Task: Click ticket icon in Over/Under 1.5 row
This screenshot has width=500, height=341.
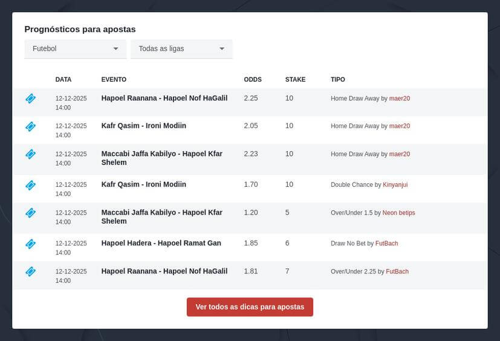Action: click(30, 213)
